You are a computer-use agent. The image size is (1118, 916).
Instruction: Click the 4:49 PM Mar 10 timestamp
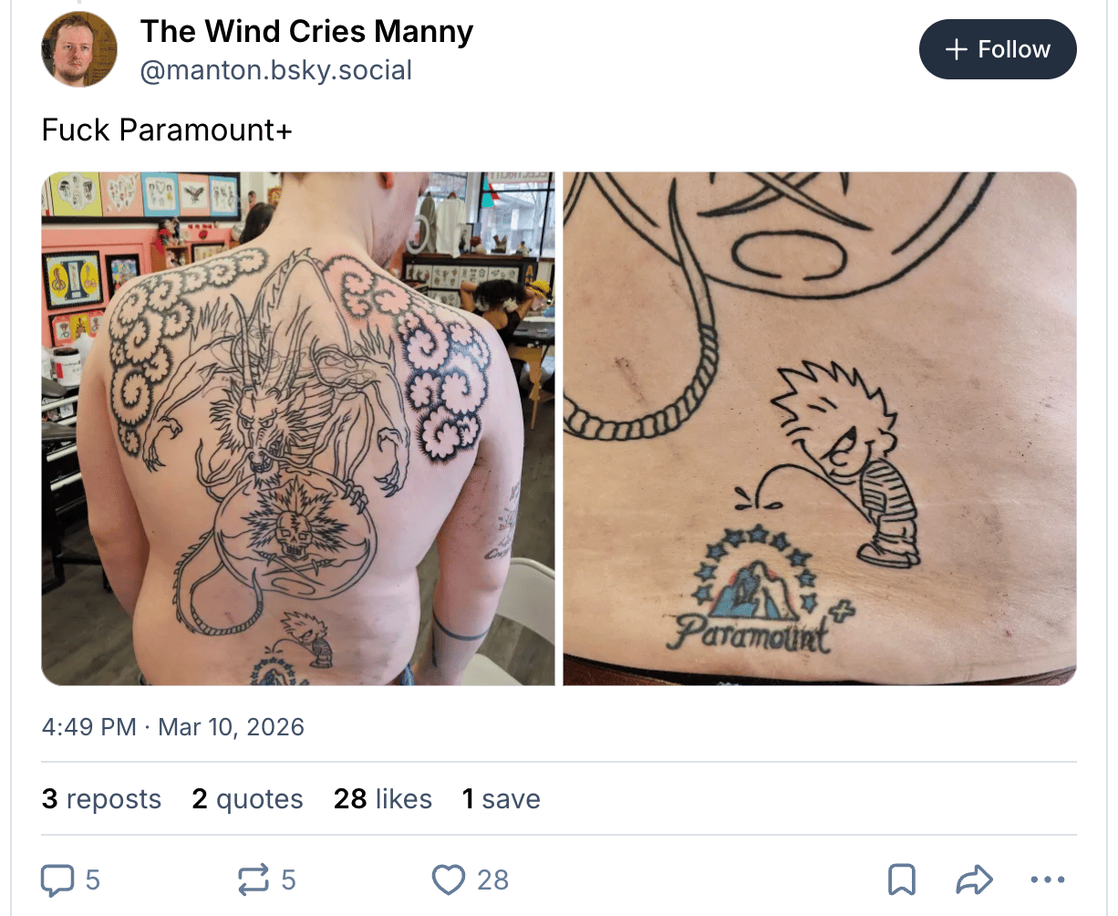tap(173, 727)
